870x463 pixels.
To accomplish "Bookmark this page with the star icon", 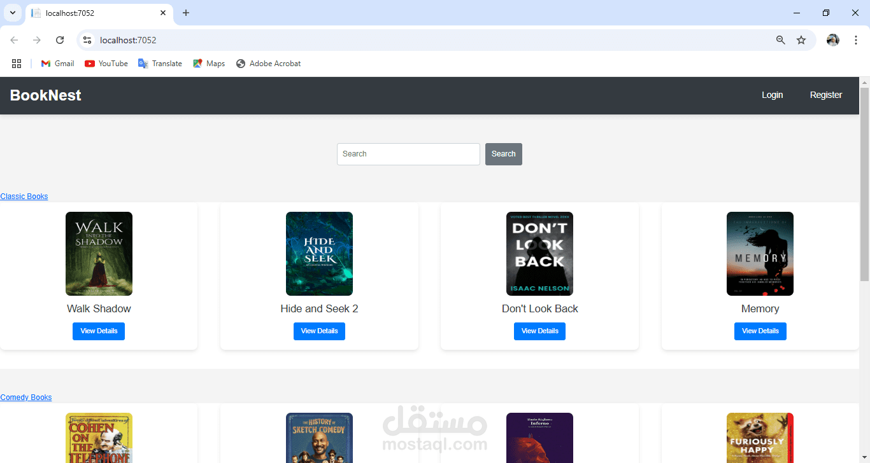I will (x=801, y=40).
